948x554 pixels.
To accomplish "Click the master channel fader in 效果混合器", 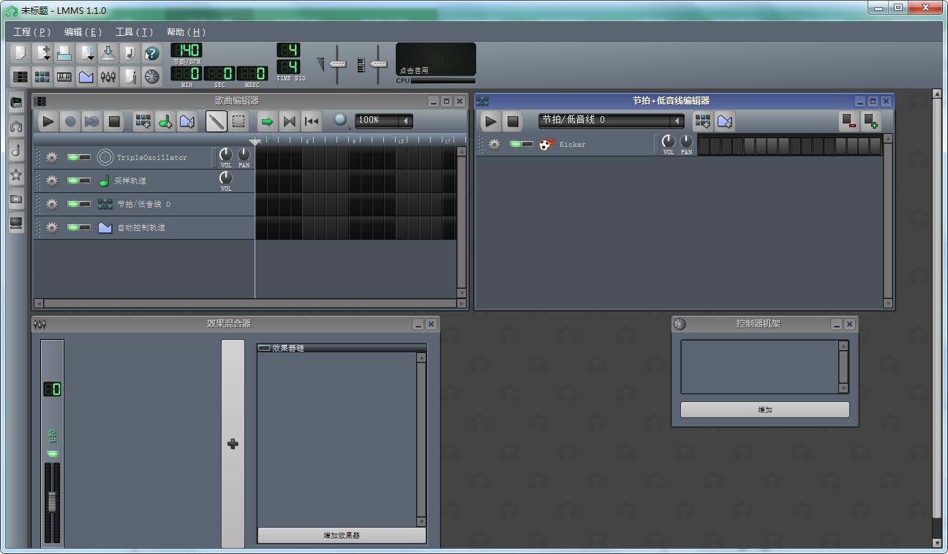I will 52,501.
